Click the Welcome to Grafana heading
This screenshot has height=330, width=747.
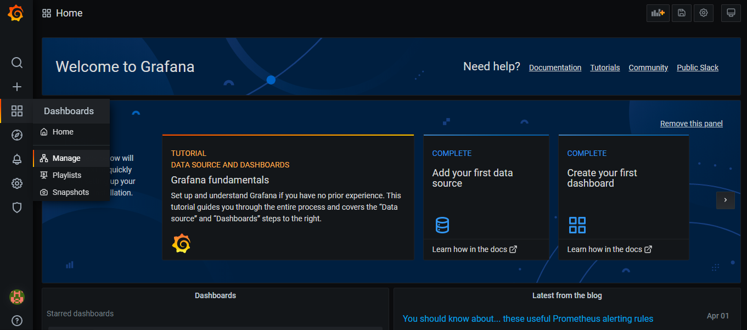click(x=125, y=67)
